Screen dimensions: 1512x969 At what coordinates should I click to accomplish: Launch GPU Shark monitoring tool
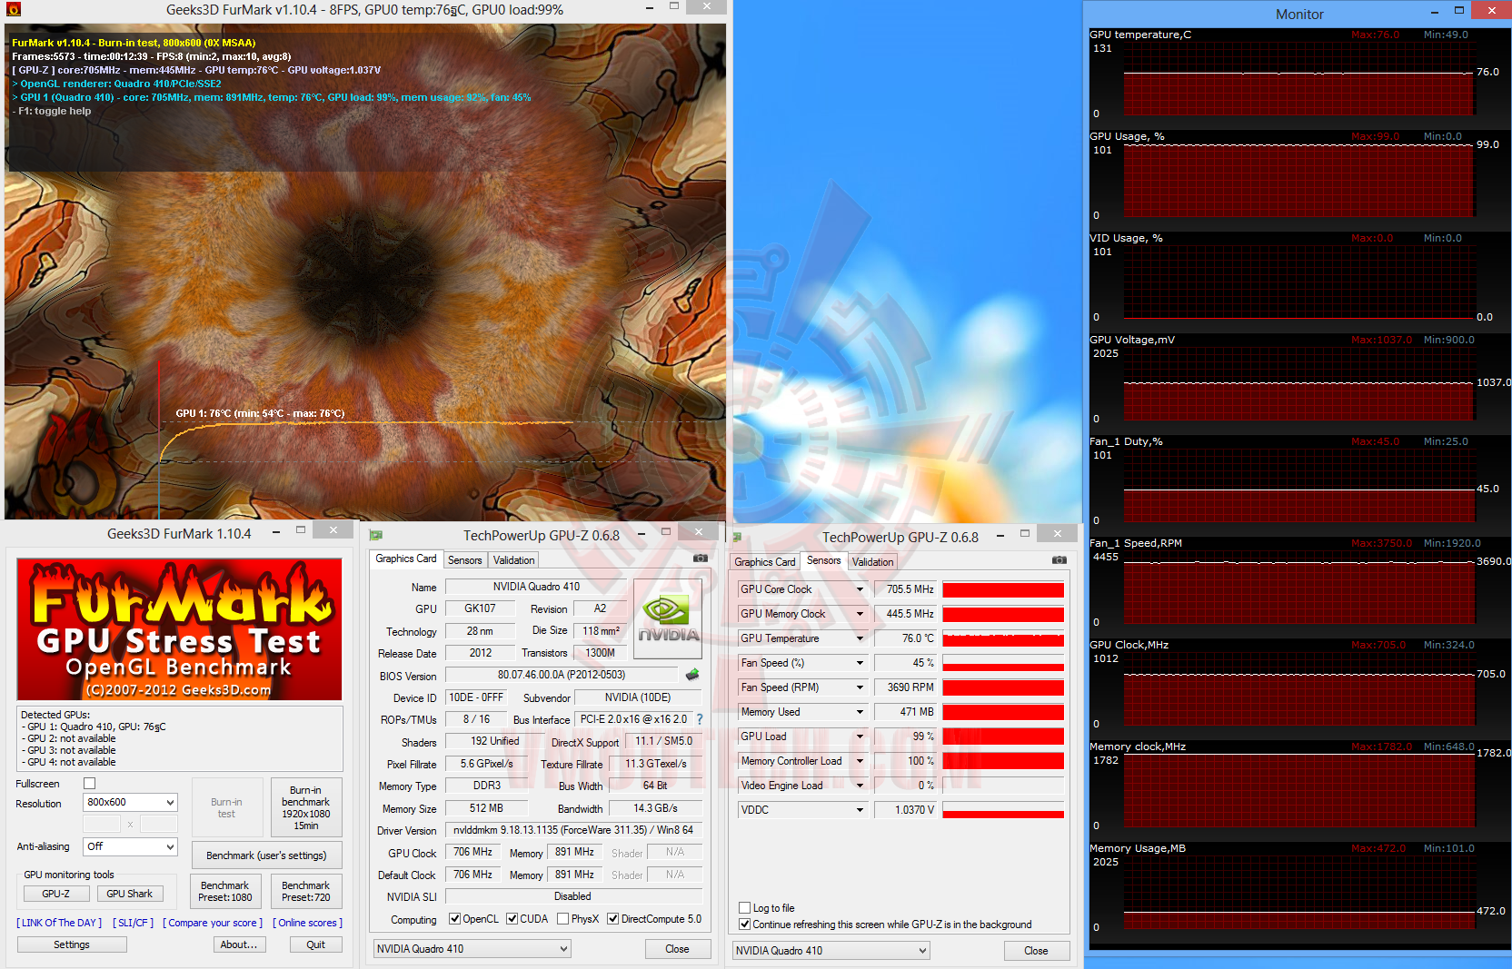pyautogui.click(x=130, y=894)
